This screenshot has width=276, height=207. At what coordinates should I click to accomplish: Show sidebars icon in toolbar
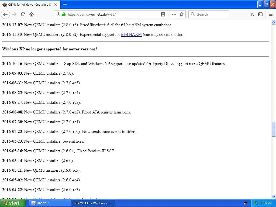click(x=260, y=14)
